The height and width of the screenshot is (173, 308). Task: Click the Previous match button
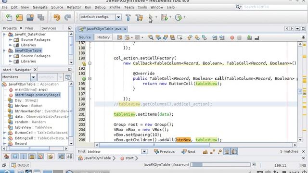click(165, 152)
